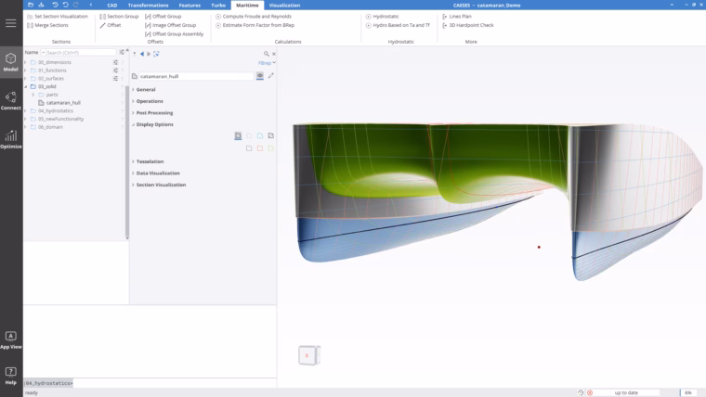Open the Optimize sidebar panel
Image resolution: width=706 pixels, height=397 pixels.
11,139
